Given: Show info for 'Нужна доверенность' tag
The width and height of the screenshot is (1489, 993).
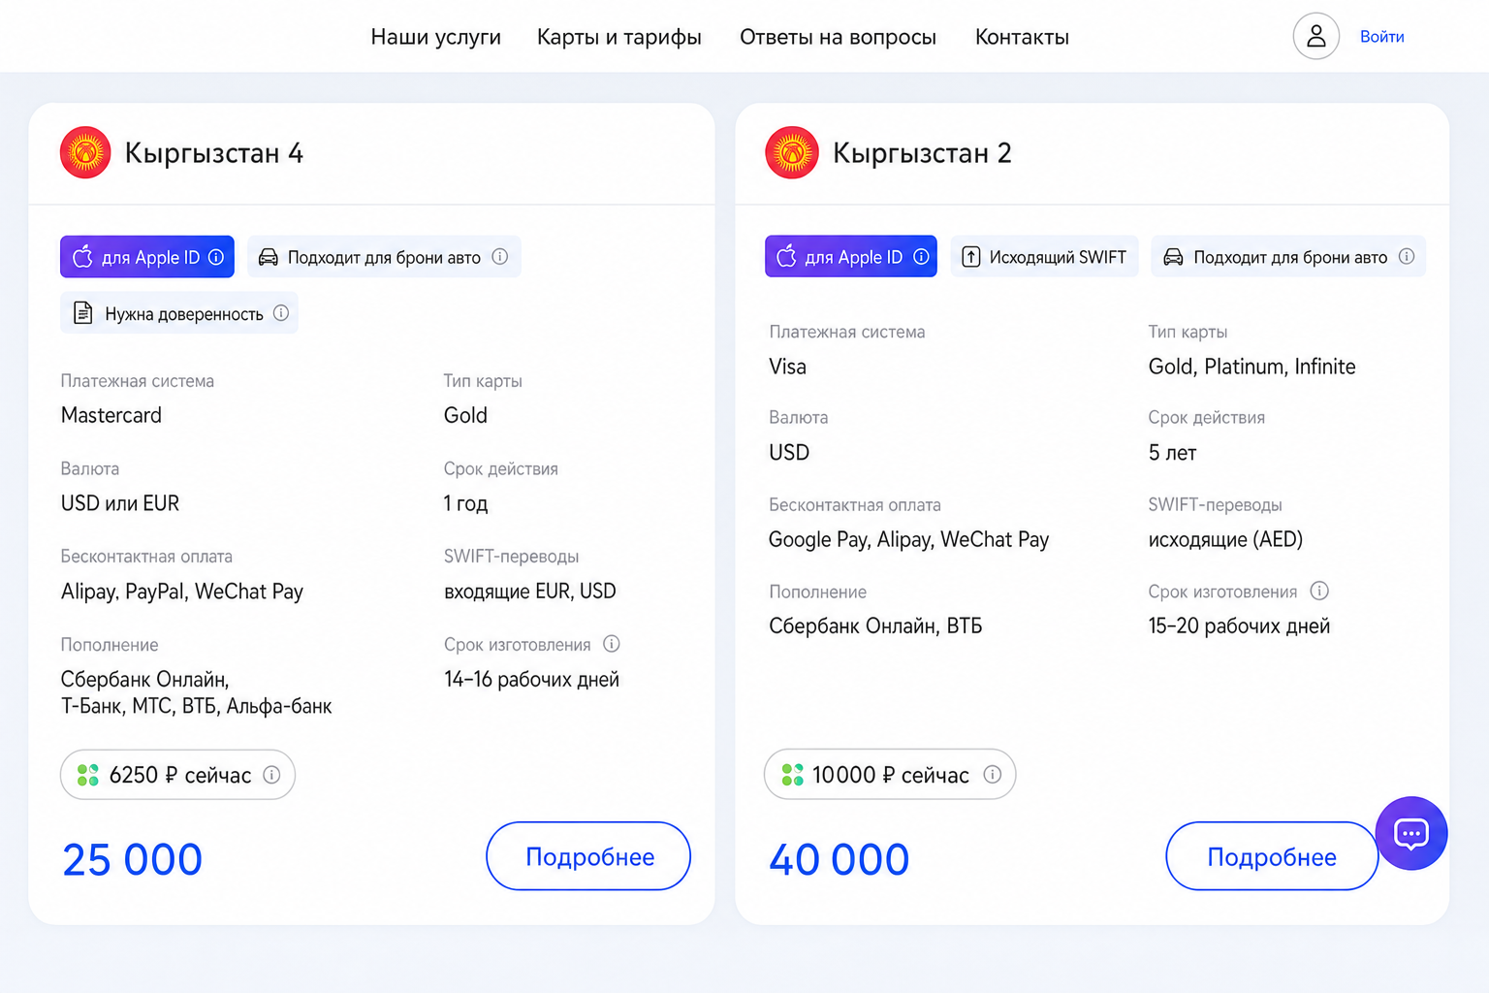Looking at the screenshot, I should 281,313.
